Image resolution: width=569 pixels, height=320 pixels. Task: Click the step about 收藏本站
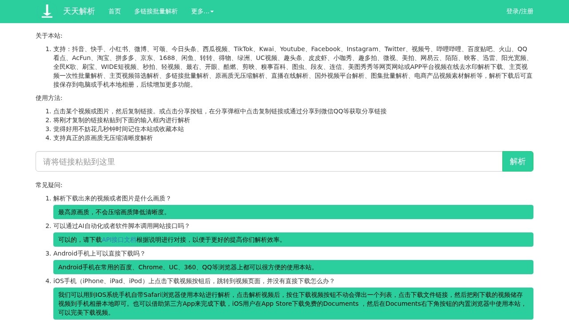point(119,129)
